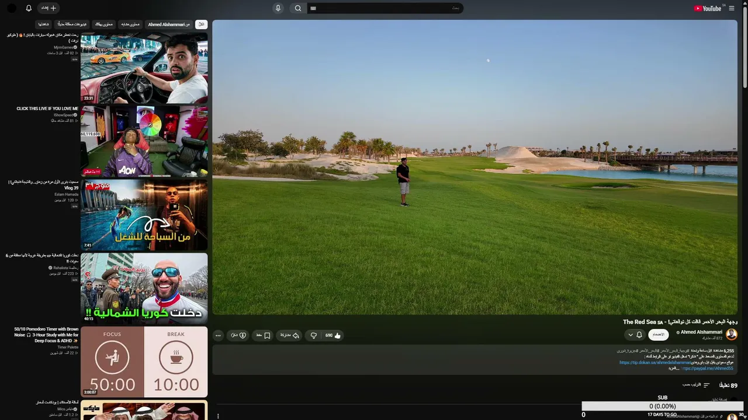
Task: Open the paypal.me link in description
Action: 707,369
